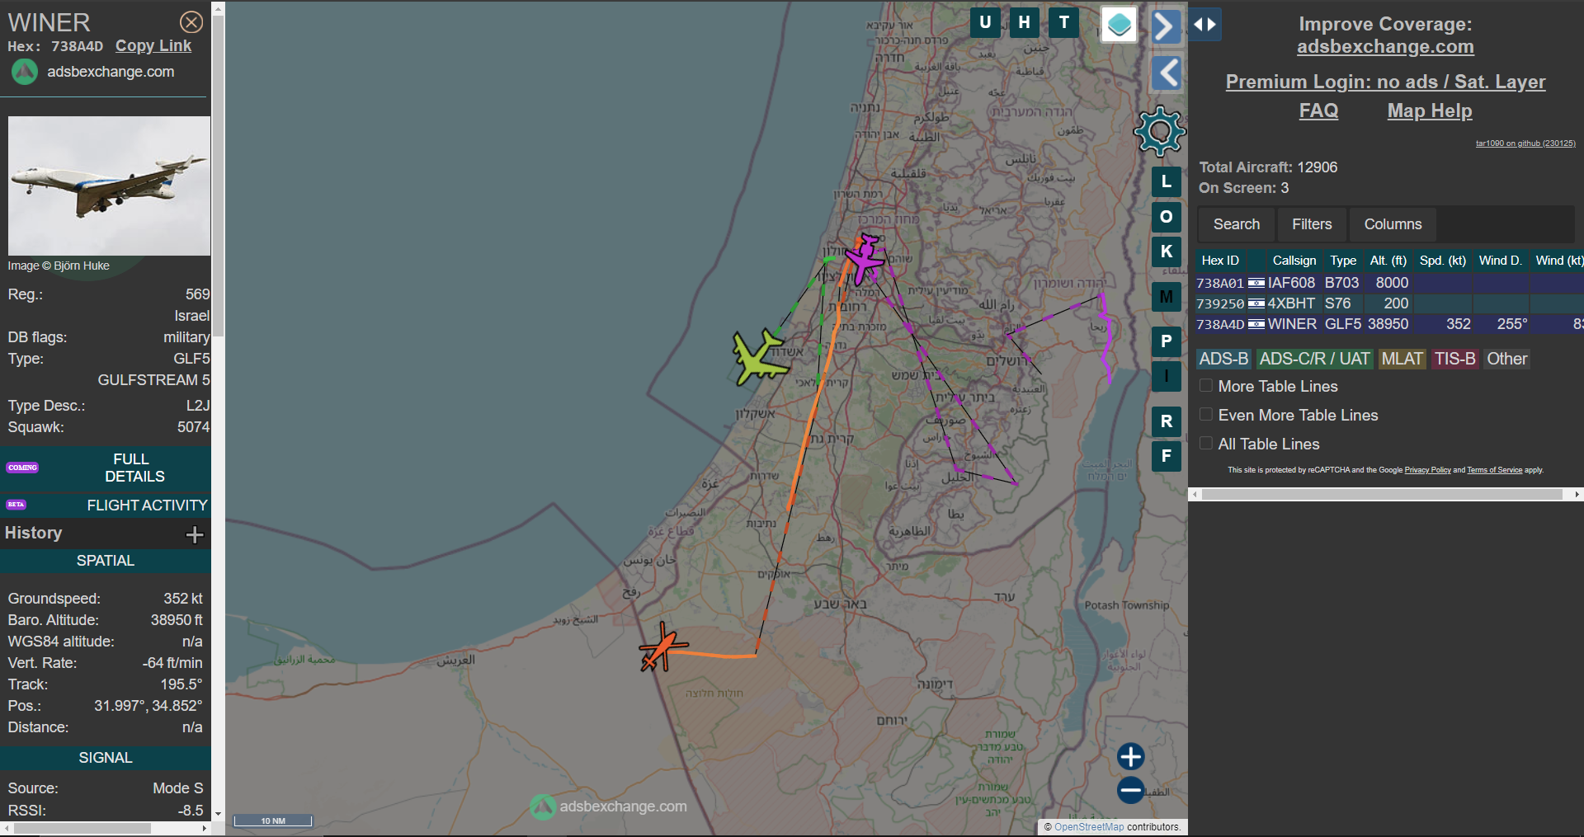This screenshot has width=1584, height=837.
Task: Click FULL DETAILS button
Action: coord(106,468)
